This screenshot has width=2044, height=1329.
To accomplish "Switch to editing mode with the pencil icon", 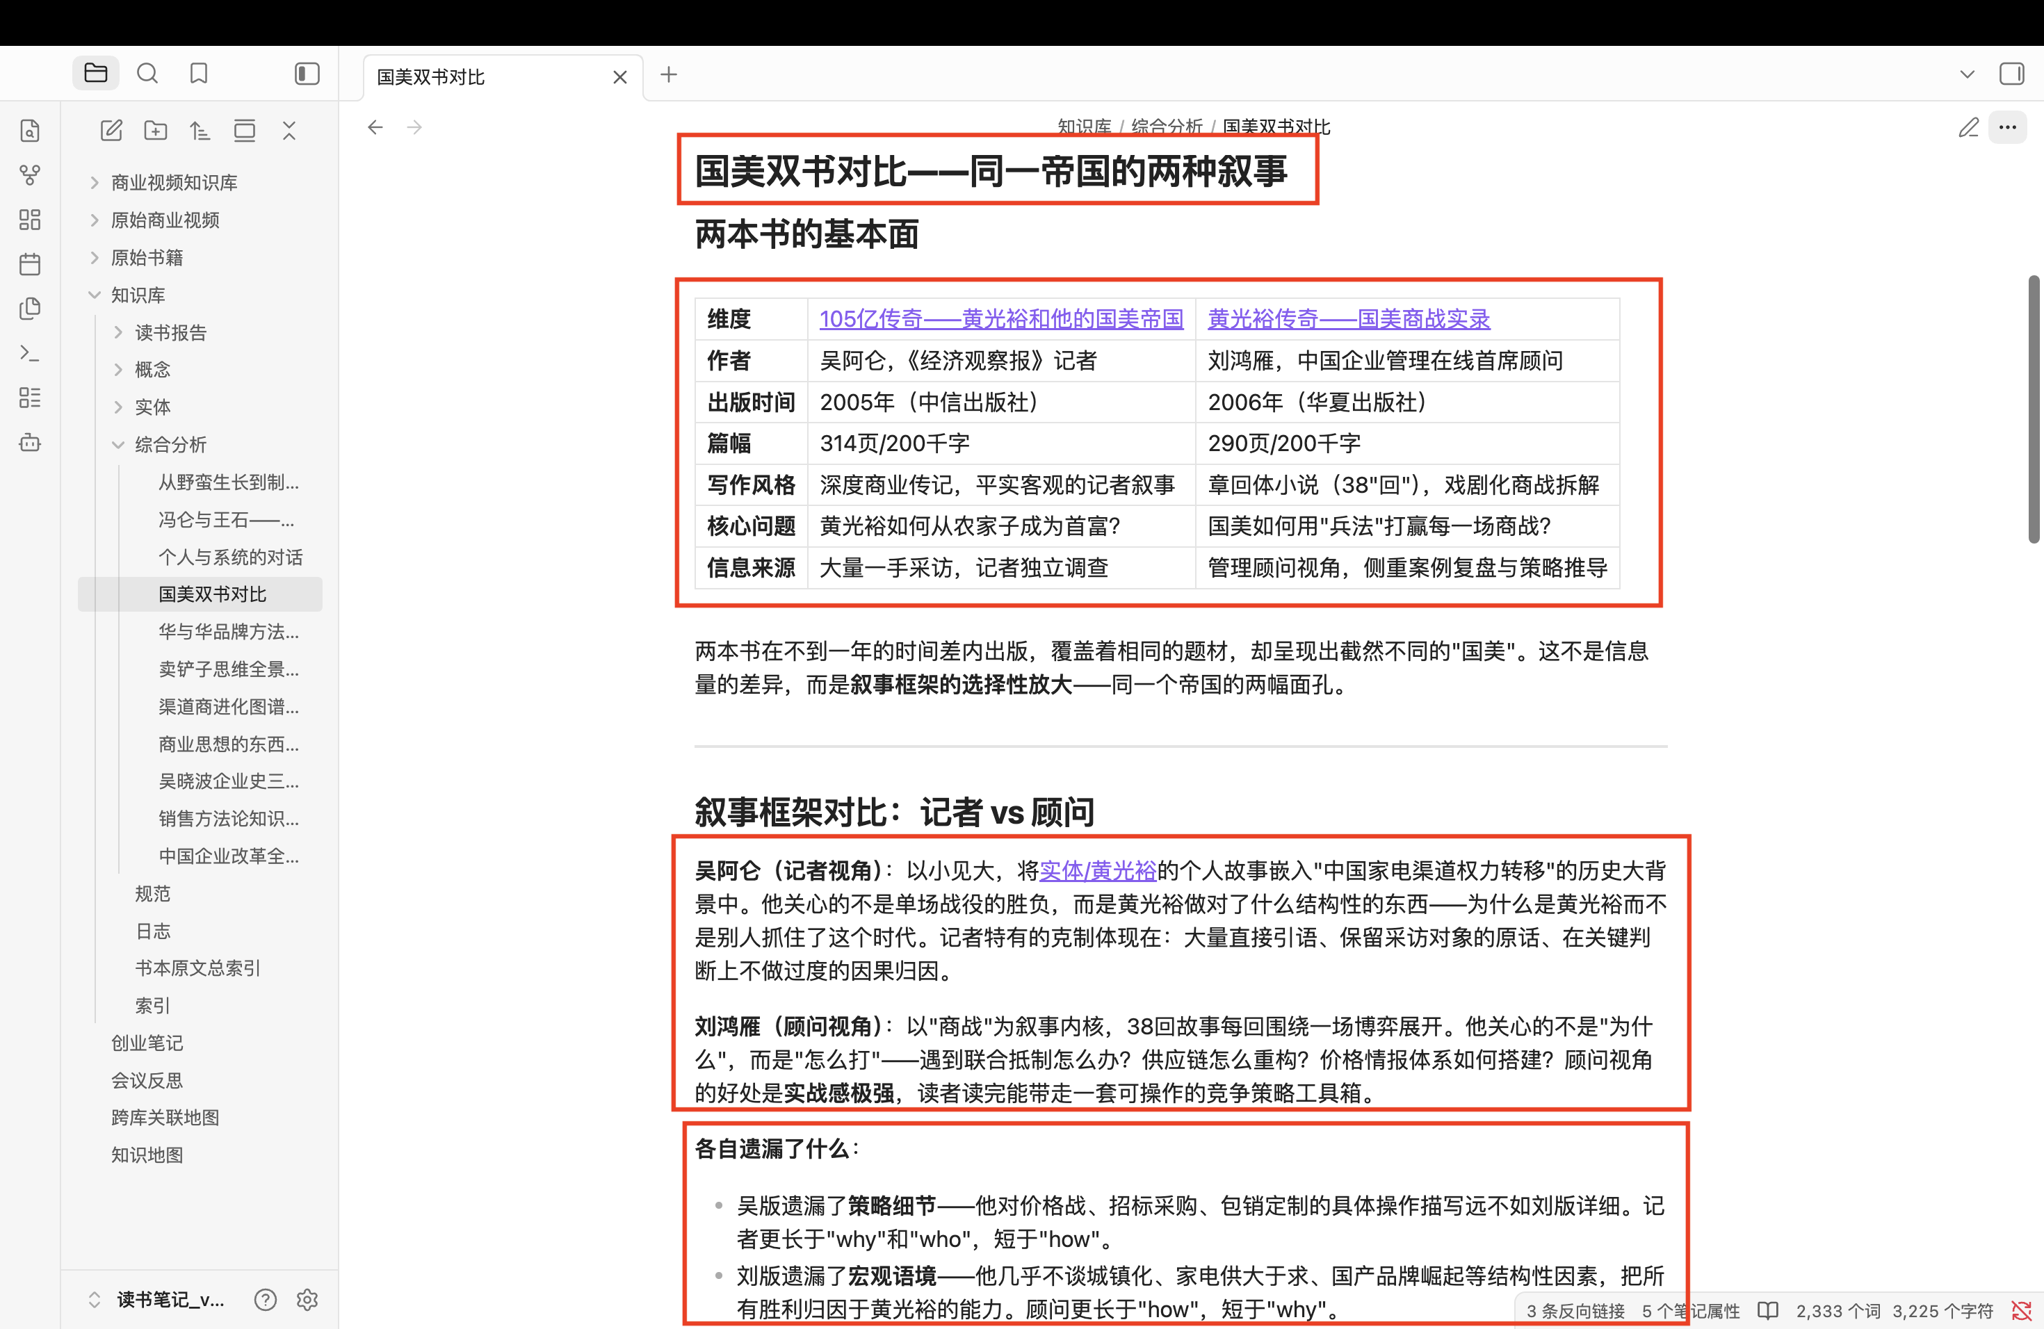I will point(1968,128).
